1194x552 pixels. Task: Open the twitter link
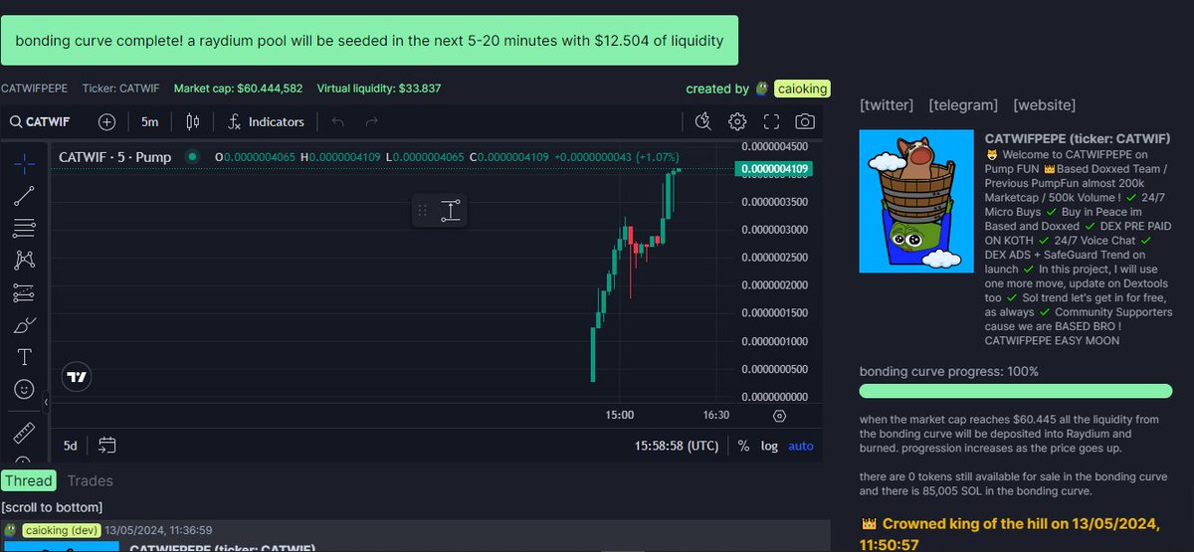point(887,104)
